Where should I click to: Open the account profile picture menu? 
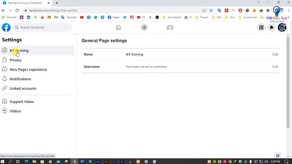pos(282,27)
